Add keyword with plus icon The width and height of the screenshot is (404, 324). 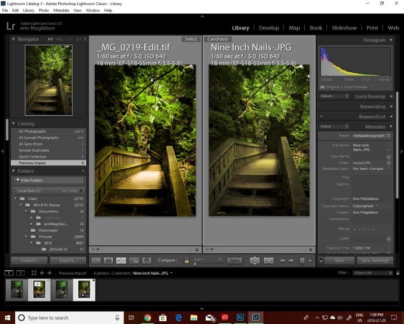point(321,117)
